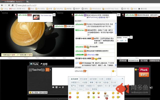
Task: Select the 回應過的訊息 filter tab
Action: [154, 60]
